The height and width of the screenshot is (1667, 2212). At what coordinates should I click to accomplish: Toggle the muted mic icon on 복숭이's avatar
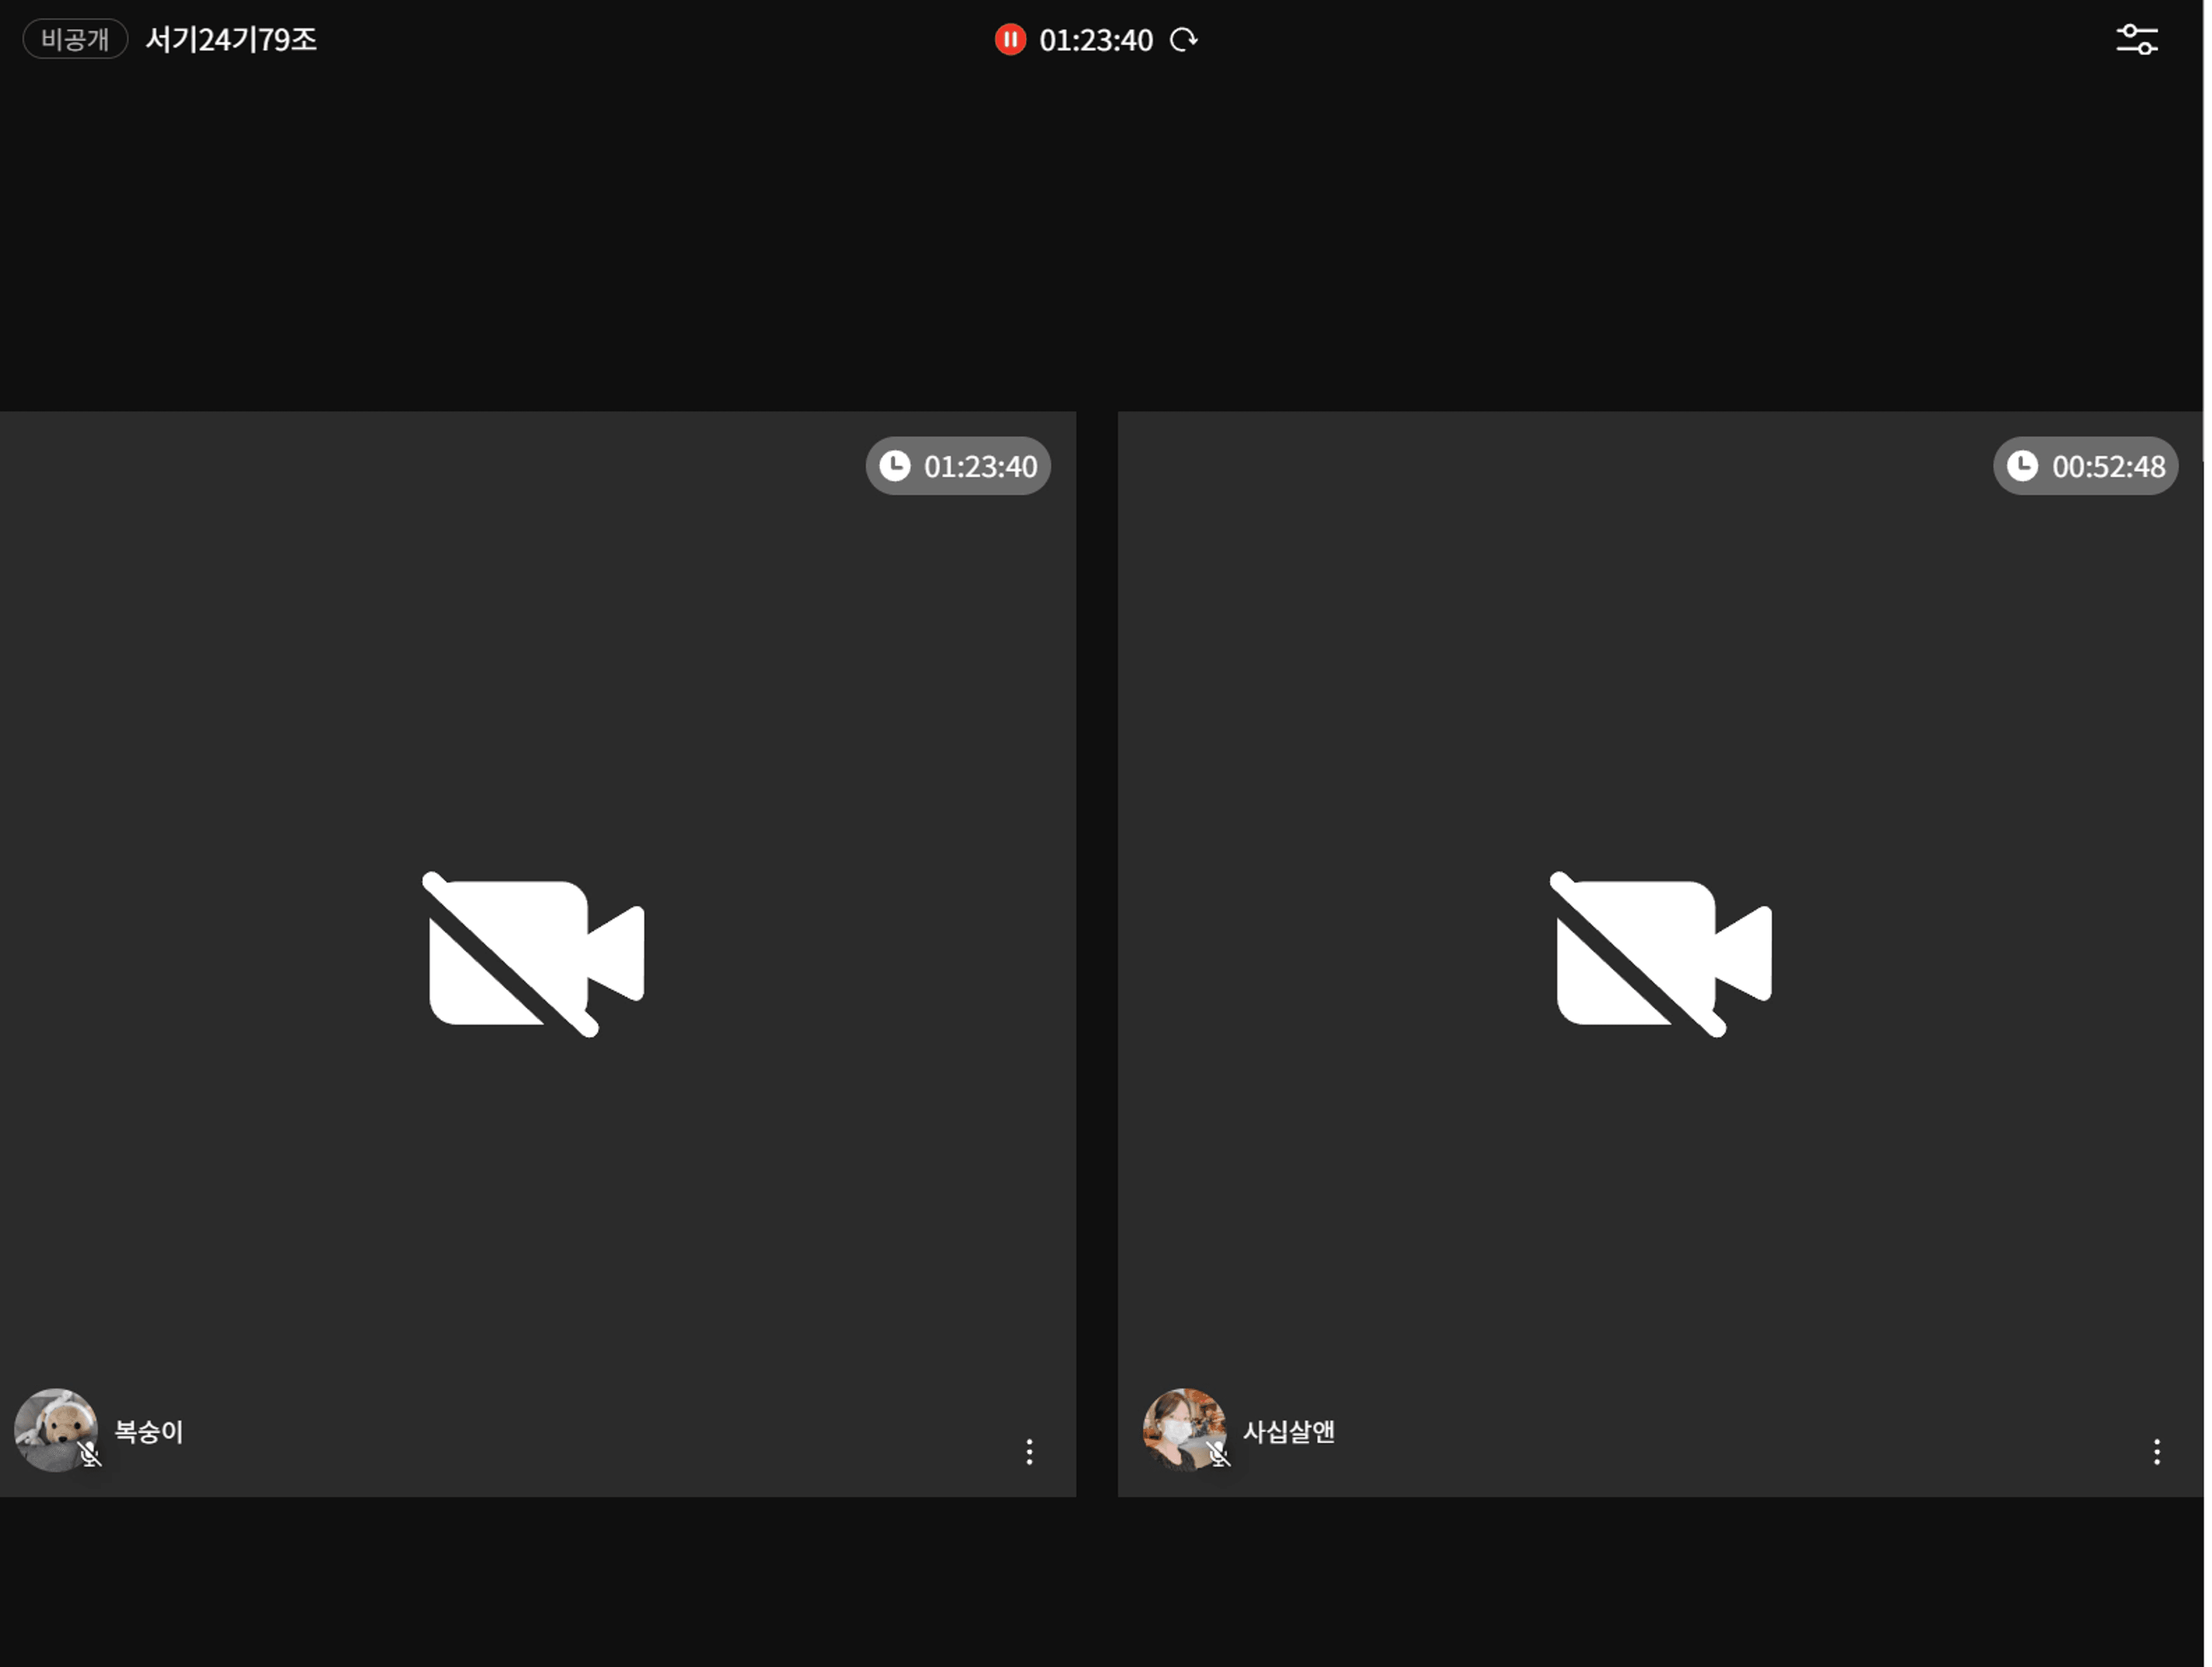pyautogui.click(x=90, y=1454)
